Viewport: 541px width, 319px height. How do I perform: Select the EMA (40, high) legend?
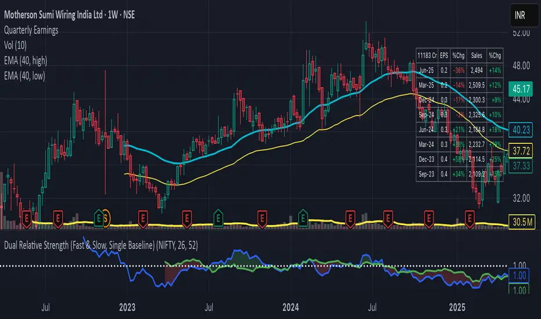click(26, 61)
